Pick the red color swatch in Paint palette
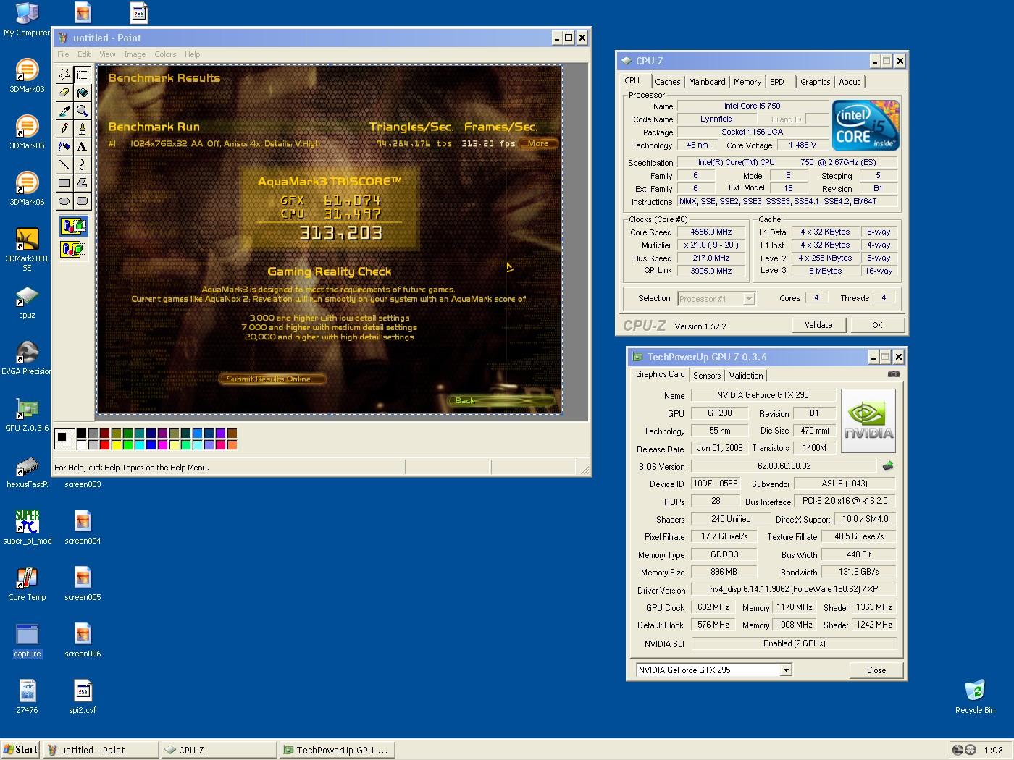Screen dimensions: 1014x760 coord(105,444)
